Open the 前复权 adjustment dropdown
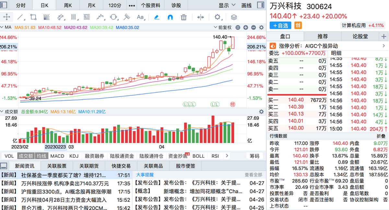 tap(223, 28)
